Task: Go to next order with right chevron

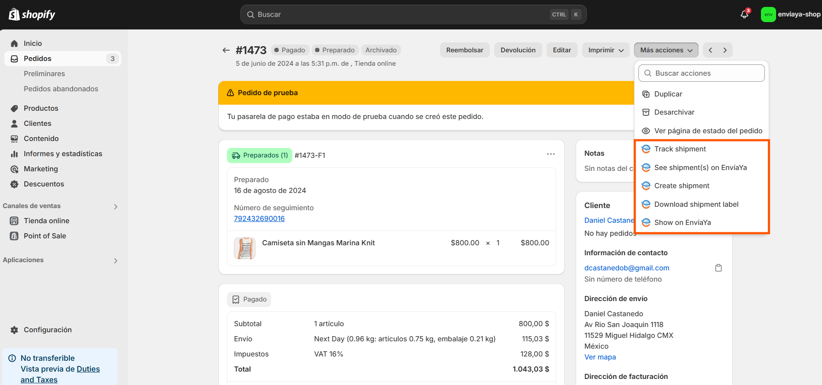Action: point(725,50)
